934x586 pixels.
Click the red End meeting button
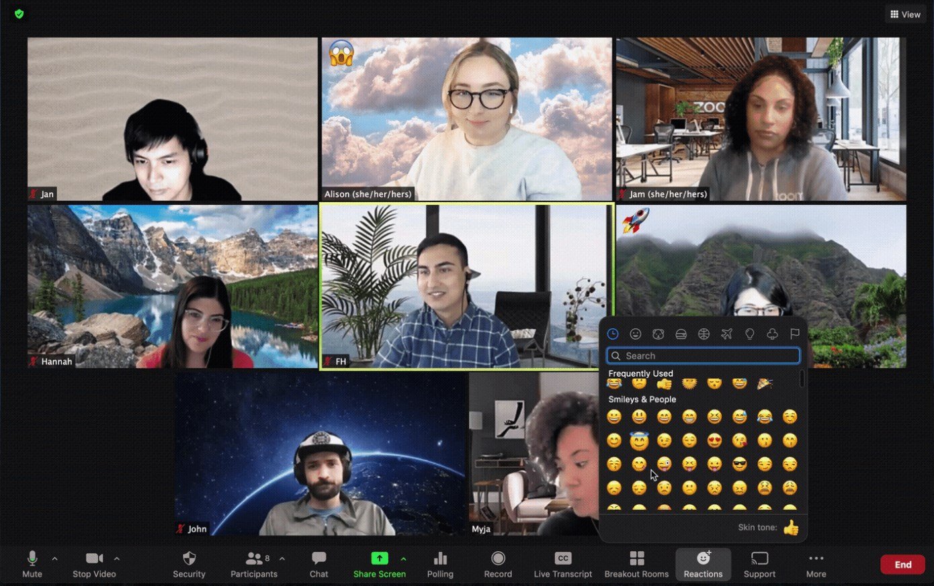[x=902, y=565]
